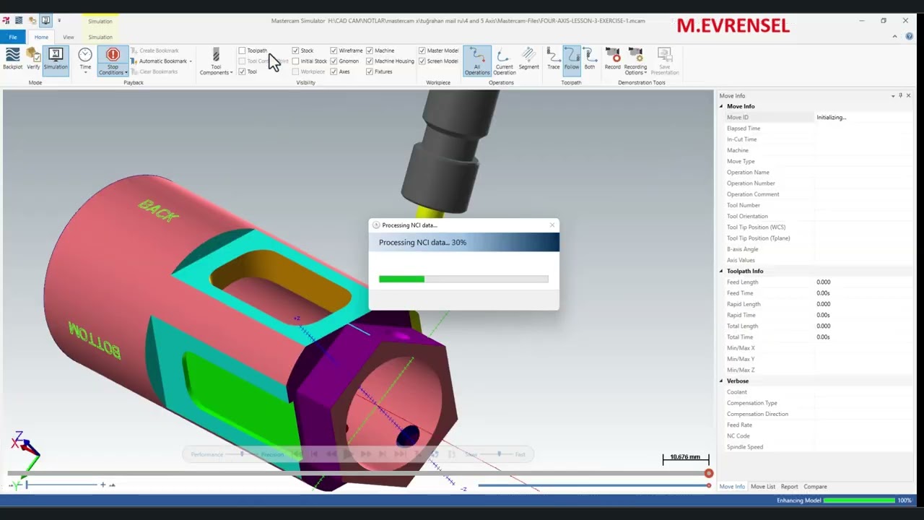Select Segment operations display

tap(528, 59)
